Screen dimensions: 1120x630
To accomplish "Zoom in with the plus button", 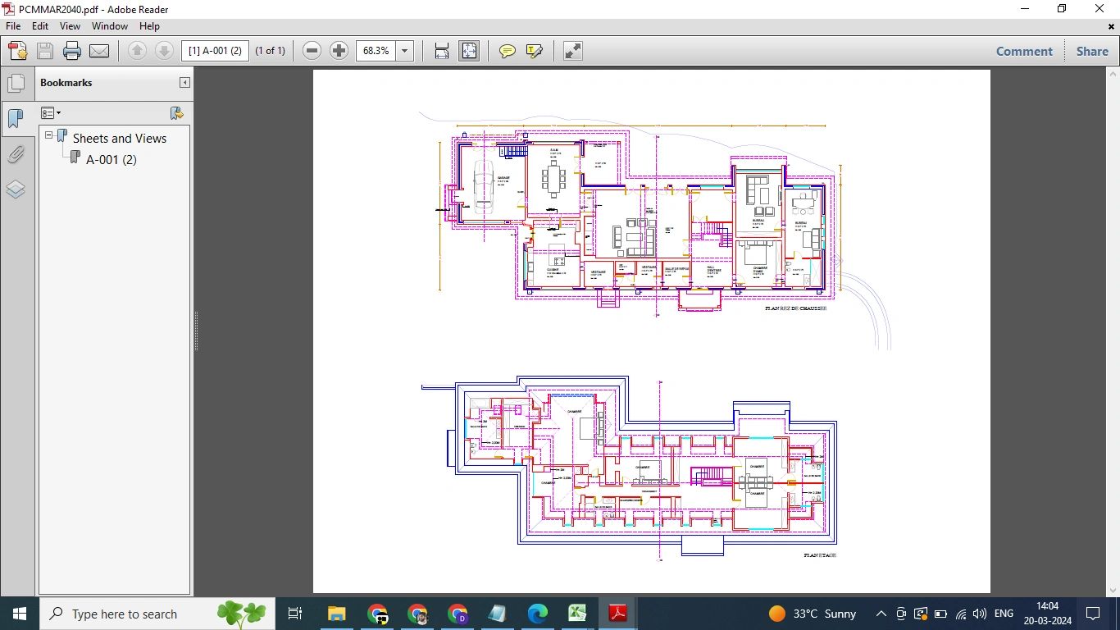I will point(339,51).
